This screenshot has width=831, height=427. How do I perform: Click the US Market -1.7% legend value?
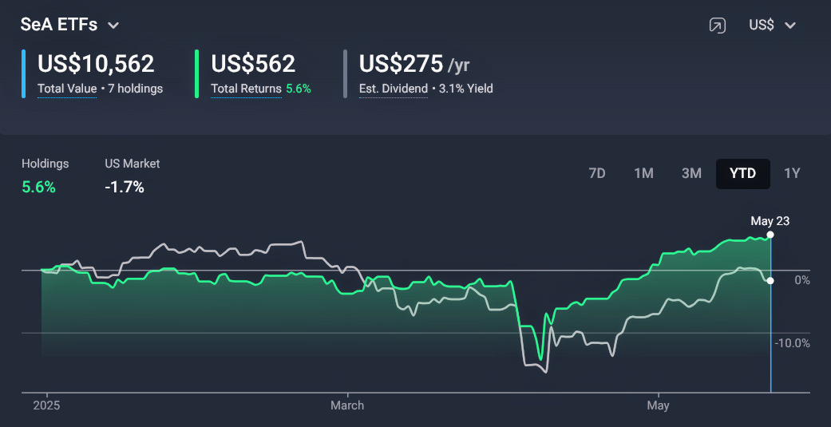[x=125, y=187]
